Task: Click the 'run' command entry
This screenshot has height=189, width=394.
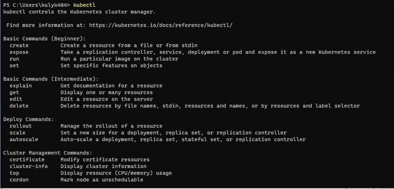Action: (x=14, y=59)
